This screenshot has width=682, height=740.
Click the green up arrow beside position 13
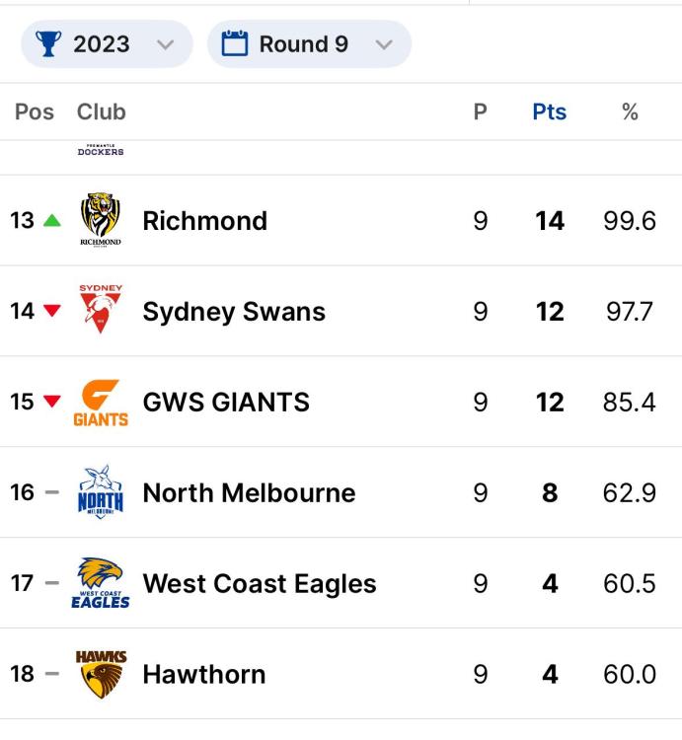pos(52,220)
